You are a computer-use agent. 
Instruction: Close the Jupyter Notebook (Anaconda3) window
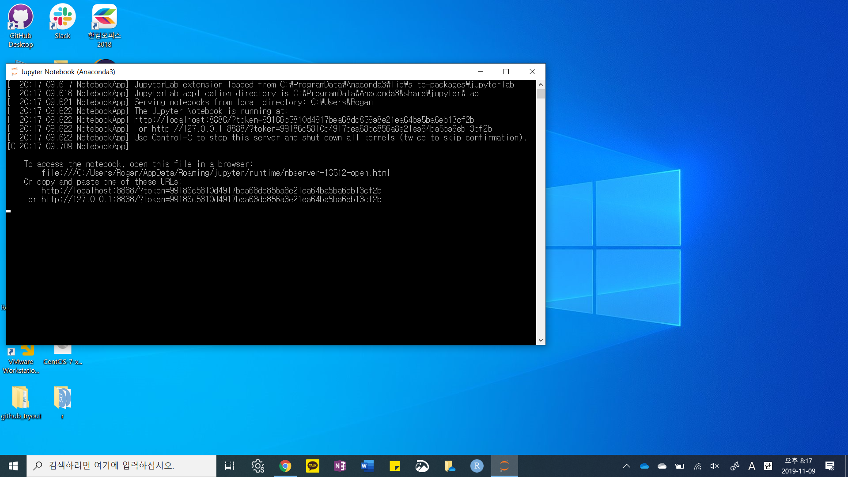532,72
